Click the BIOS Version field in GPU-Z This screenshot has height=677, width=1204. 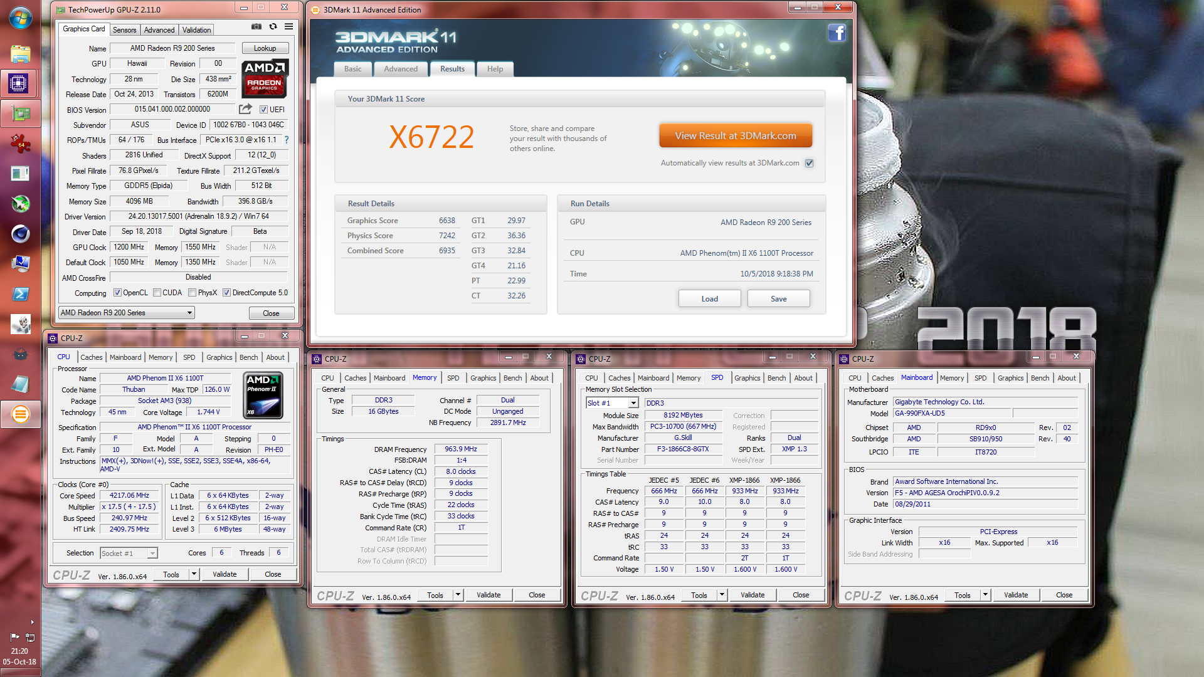pos(172,109)
